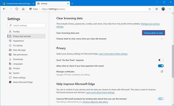Open the profile avatar menu

click(163, 9)
